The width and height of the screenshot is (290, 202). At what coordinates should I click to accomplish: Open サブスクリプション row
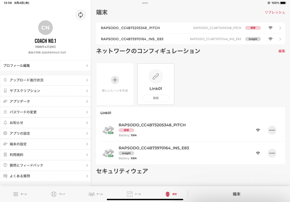46,91
